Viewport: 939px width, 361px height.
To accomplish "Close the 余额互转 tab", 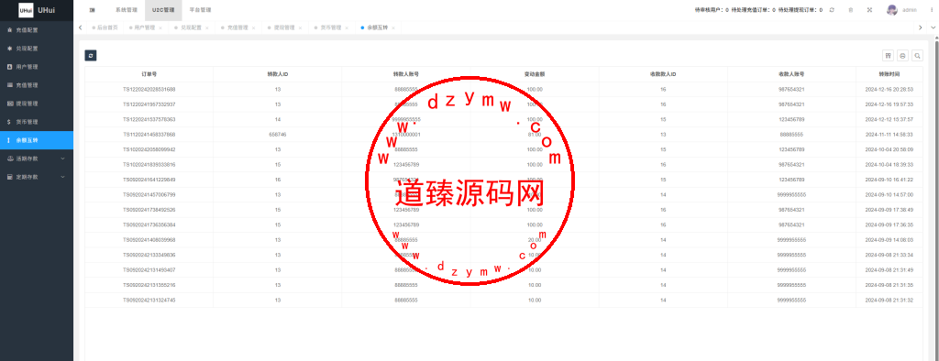I will 392,28.
